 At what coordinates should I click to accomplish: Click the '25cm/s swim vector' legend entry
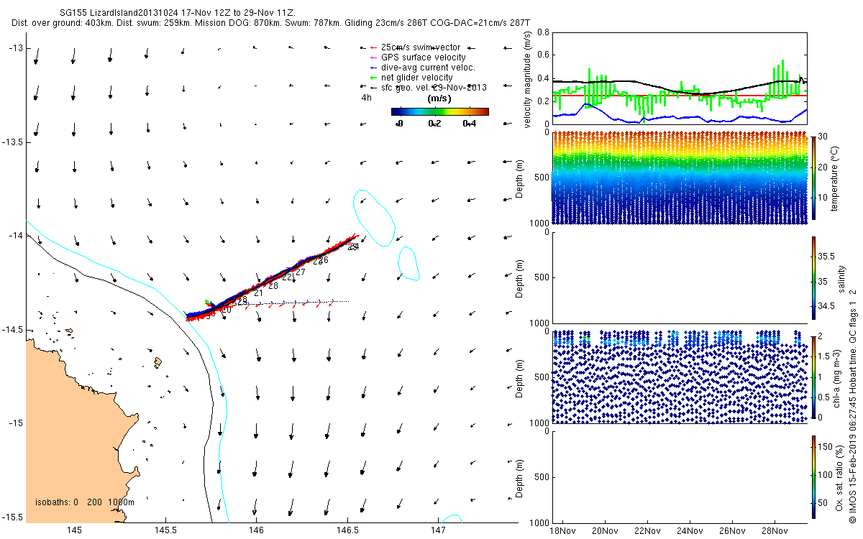pyautogui.click(x=421, y=47)
